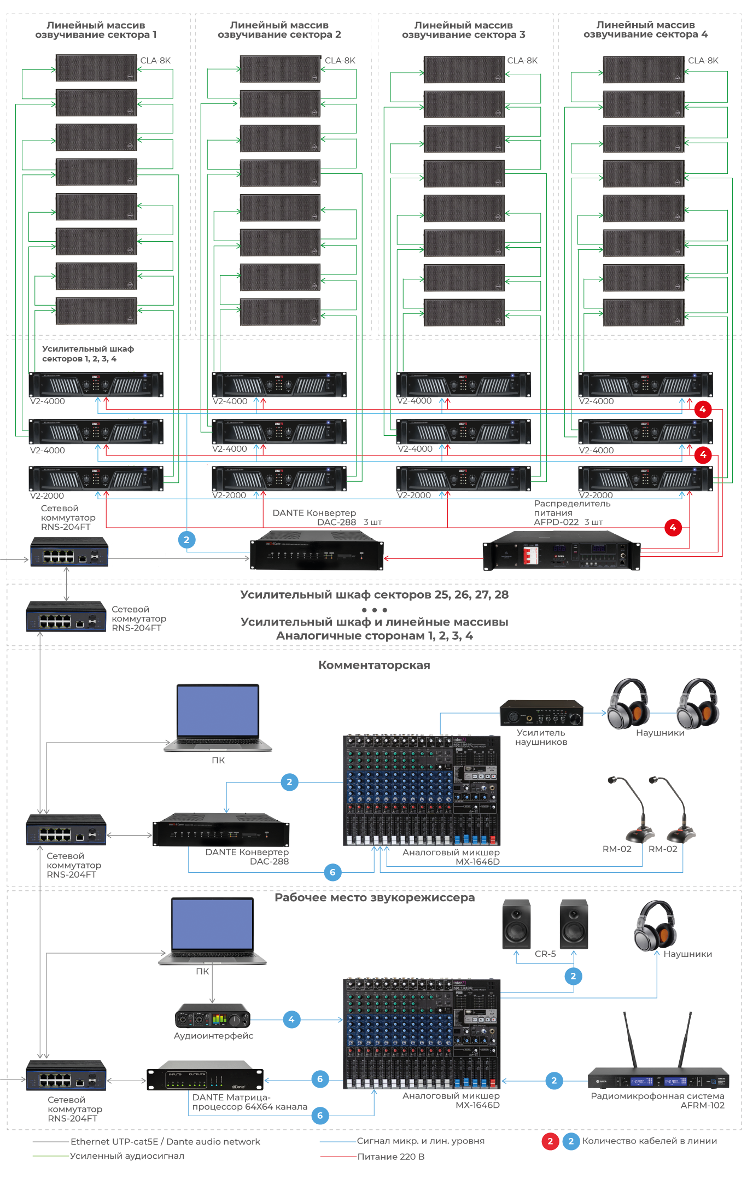Click the MX-1646D mixer at sound engineer workplace
Image resolution: width=747 pixels, height=1179 pixels.
pos(422,1034)
